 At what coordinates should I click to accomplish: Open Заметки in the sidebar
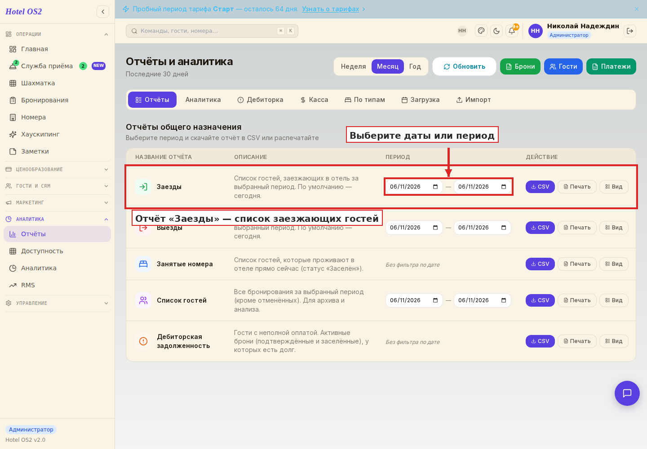pos(57,151)
